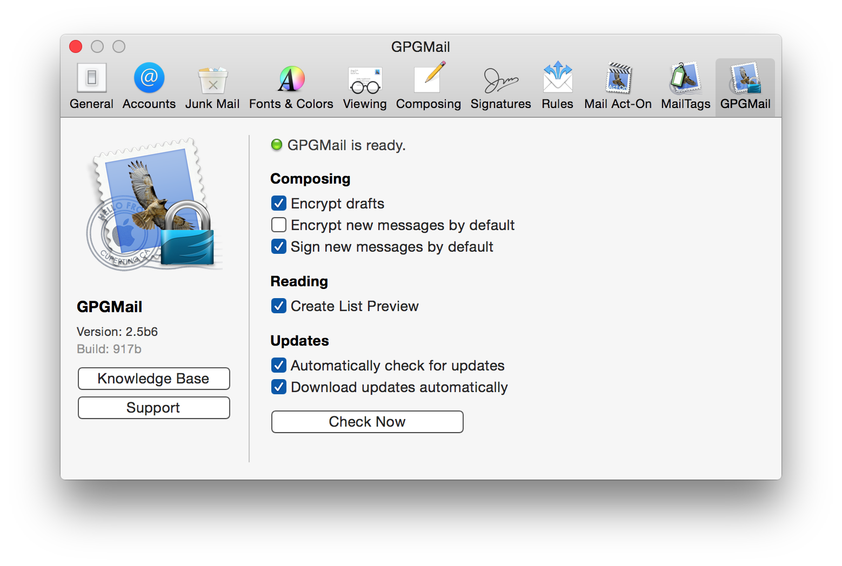Click the Support button
Viewport: 842px width, 566px height.
pyautogui.click(x=154, y=408)
